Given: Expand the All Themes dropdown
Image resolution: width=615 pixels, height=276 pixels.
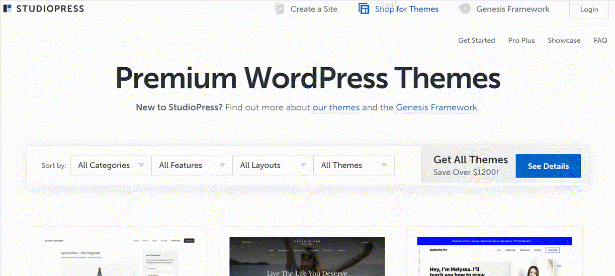Looking at the screenshot, I should point(354,165).
